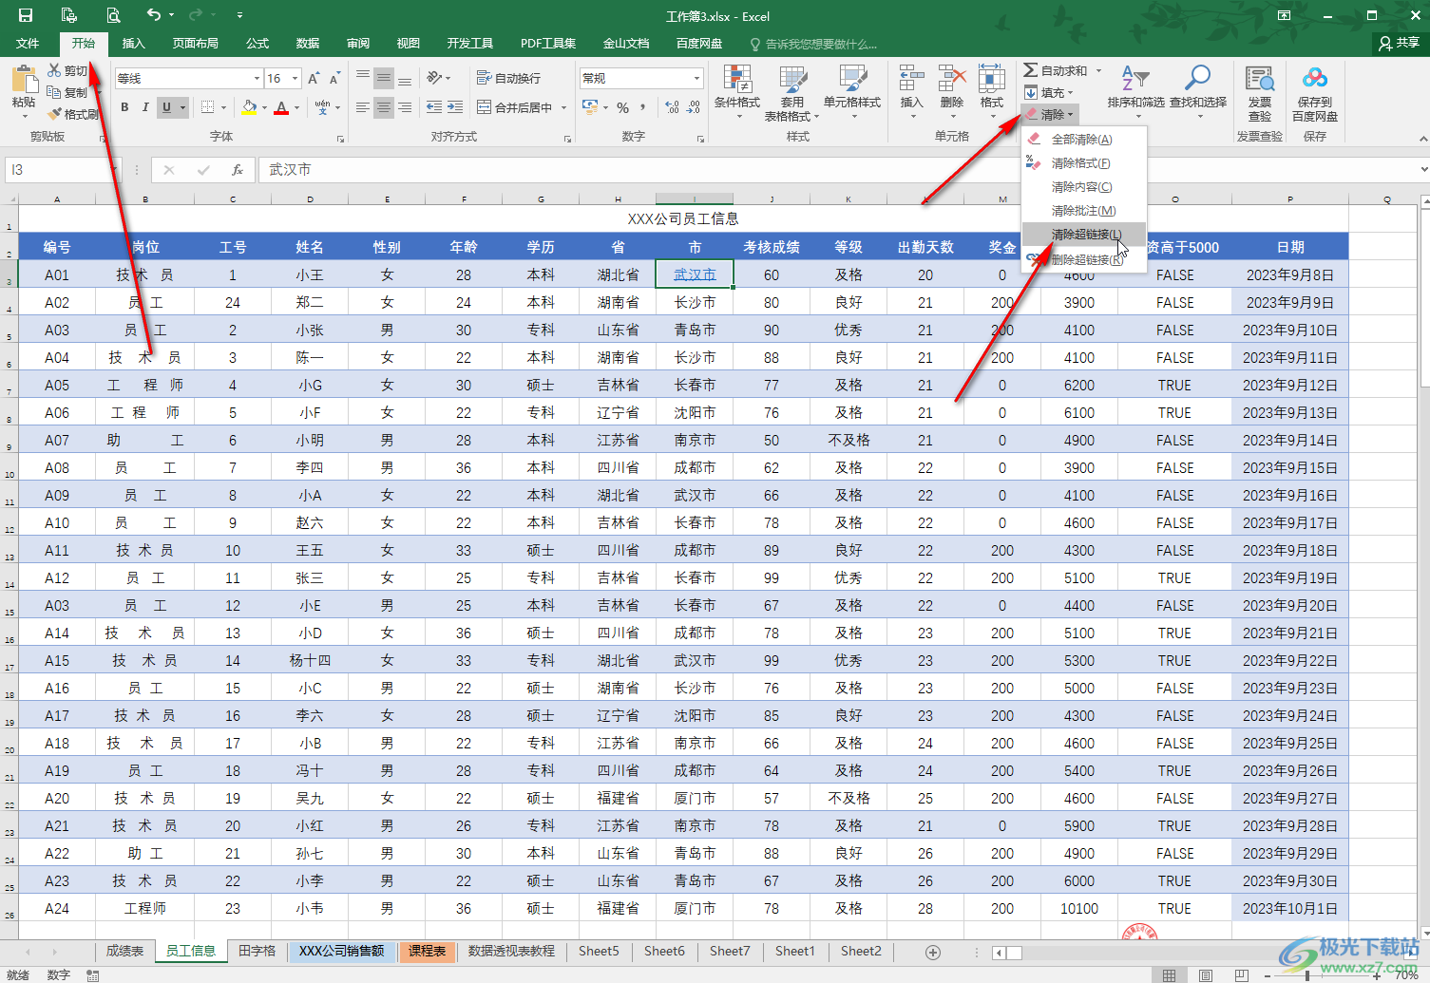Click the zoom slider in status bar

(x=1307, y=974)
